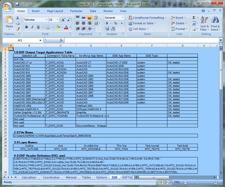Viewport: 225px width, 187px height.
Task: Align text left
Action: (x=78, y=23)
